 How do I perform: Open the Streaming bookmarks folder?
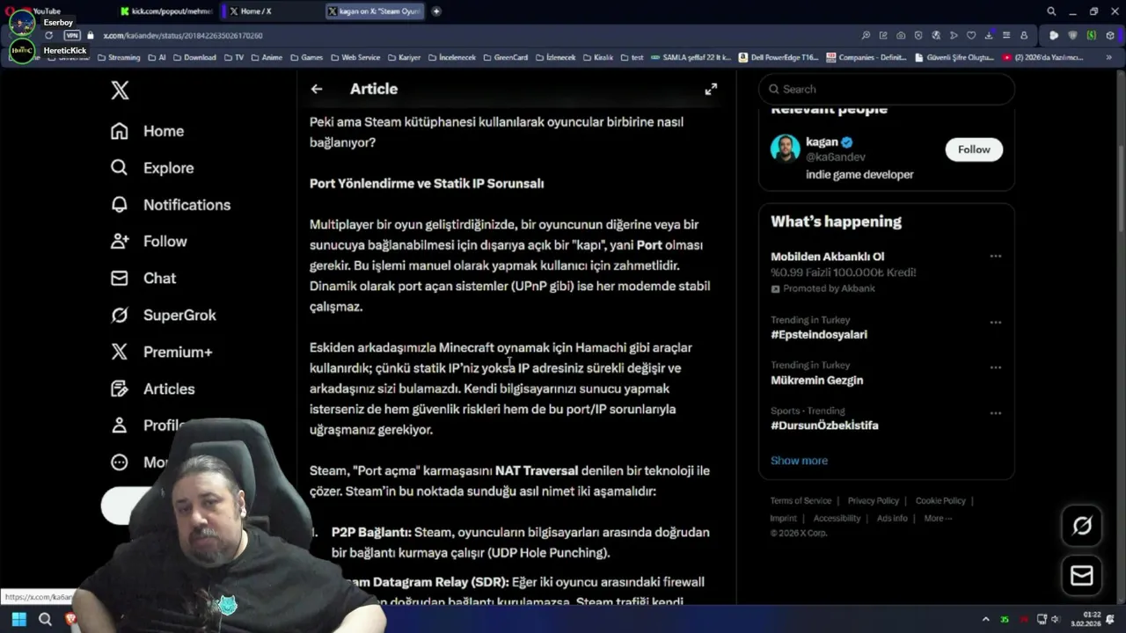click(119, 57)
